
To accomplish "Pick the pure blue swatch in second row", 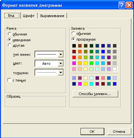I will pos(103,52).
